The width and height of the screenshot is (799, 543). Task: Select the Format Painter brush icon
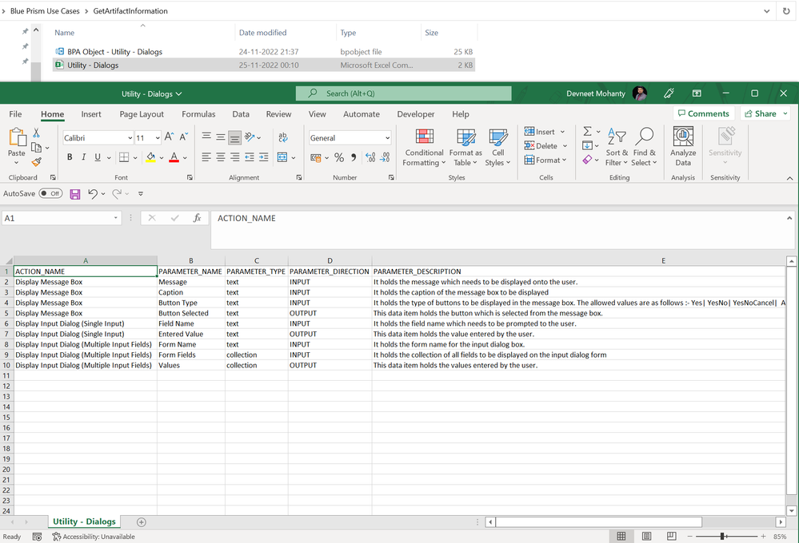(37, 161)
